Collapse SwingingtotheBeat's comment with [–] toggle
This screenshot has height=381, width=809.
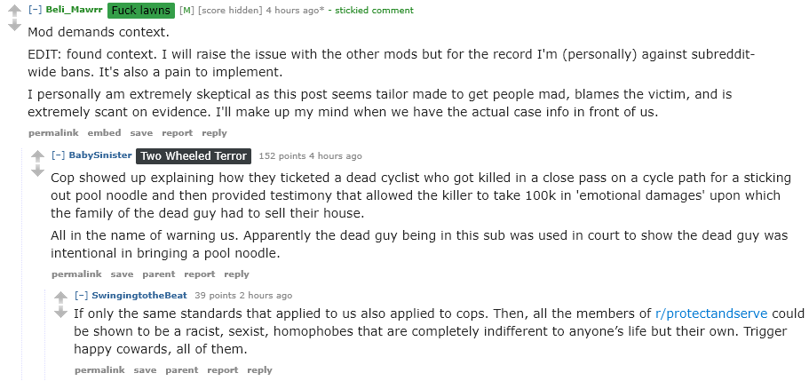[82, 296]
